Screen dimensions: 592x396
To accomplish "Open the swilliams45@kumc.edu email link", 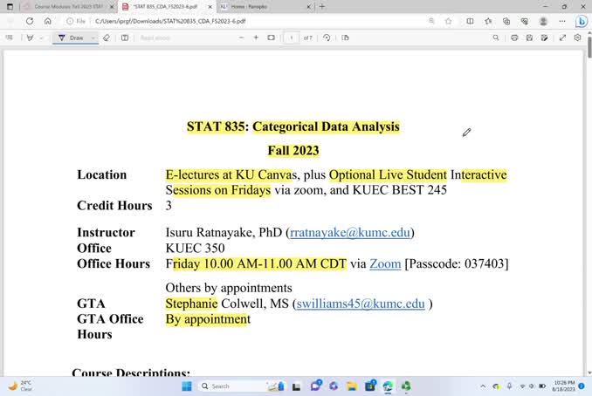I will click(x=361, y=304).
